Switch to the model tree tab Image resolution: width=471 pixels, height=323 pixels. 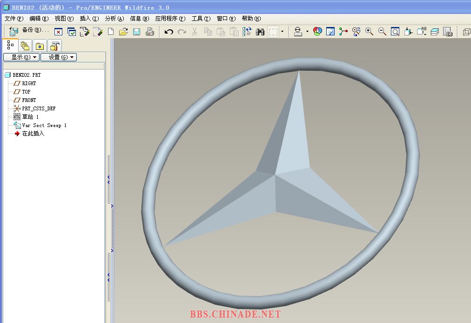(11, 45)
